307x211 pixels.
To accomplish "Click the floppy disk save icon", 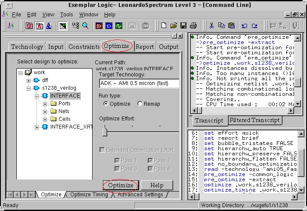I will [183, 25].
